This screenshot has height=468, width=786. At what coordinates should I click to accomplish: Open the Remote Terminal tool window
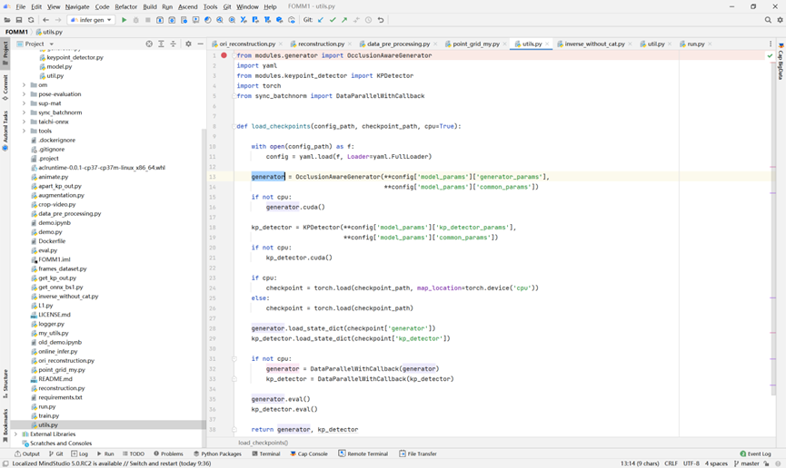[x=363, y=453]
